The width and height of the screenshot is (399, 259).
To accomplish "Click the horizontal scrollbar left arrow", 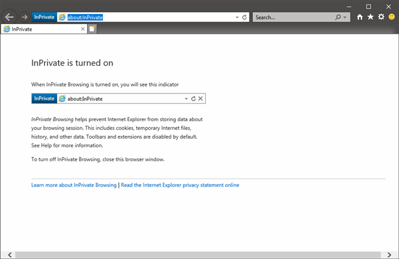I will click(10, 255).
